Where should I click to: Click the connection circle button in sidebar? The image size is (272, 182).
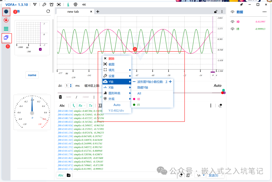click(6, 12)
